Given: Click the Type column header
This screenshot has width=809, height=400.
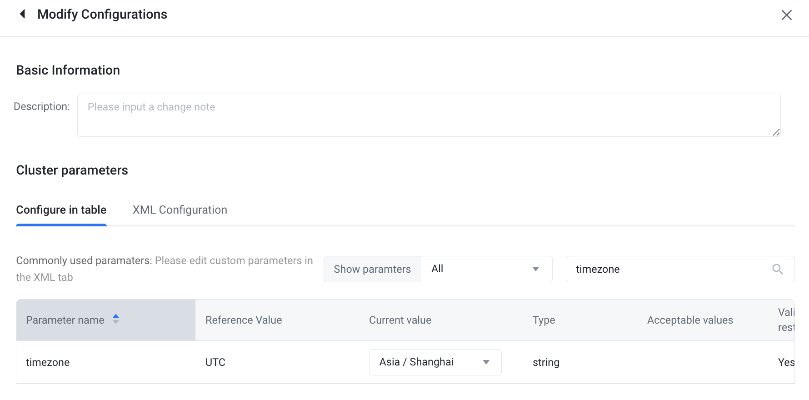Looking at the screenshot, I should [544, 320].
